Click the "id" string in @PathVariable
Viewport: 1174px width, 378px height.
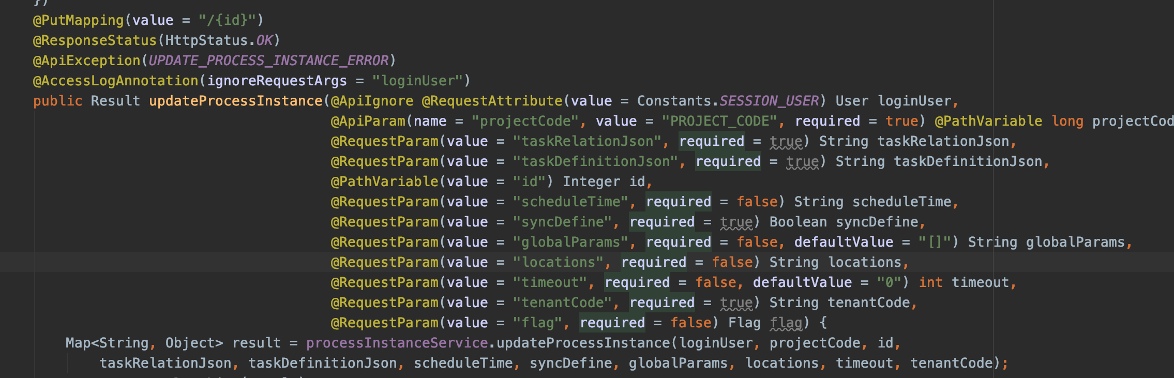[x=530, y=182]
